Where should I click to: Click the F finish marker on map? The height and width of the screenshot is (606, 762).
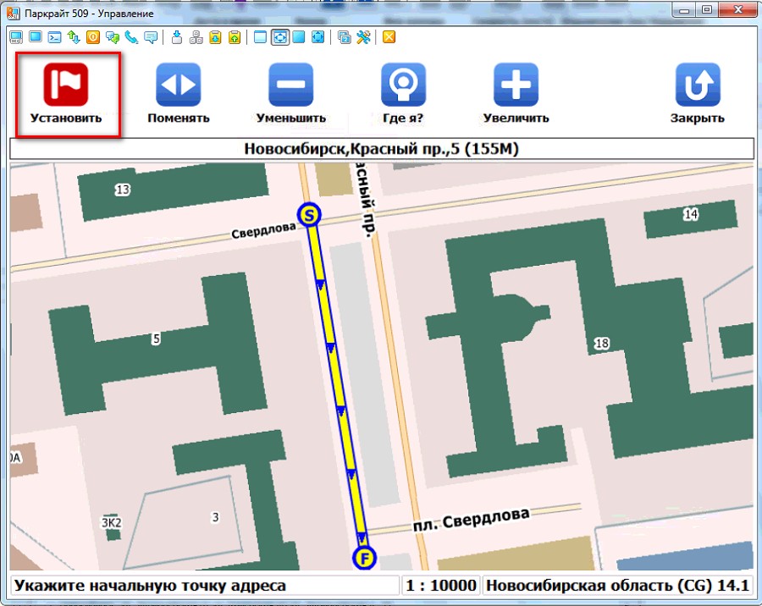coord(365,559)
